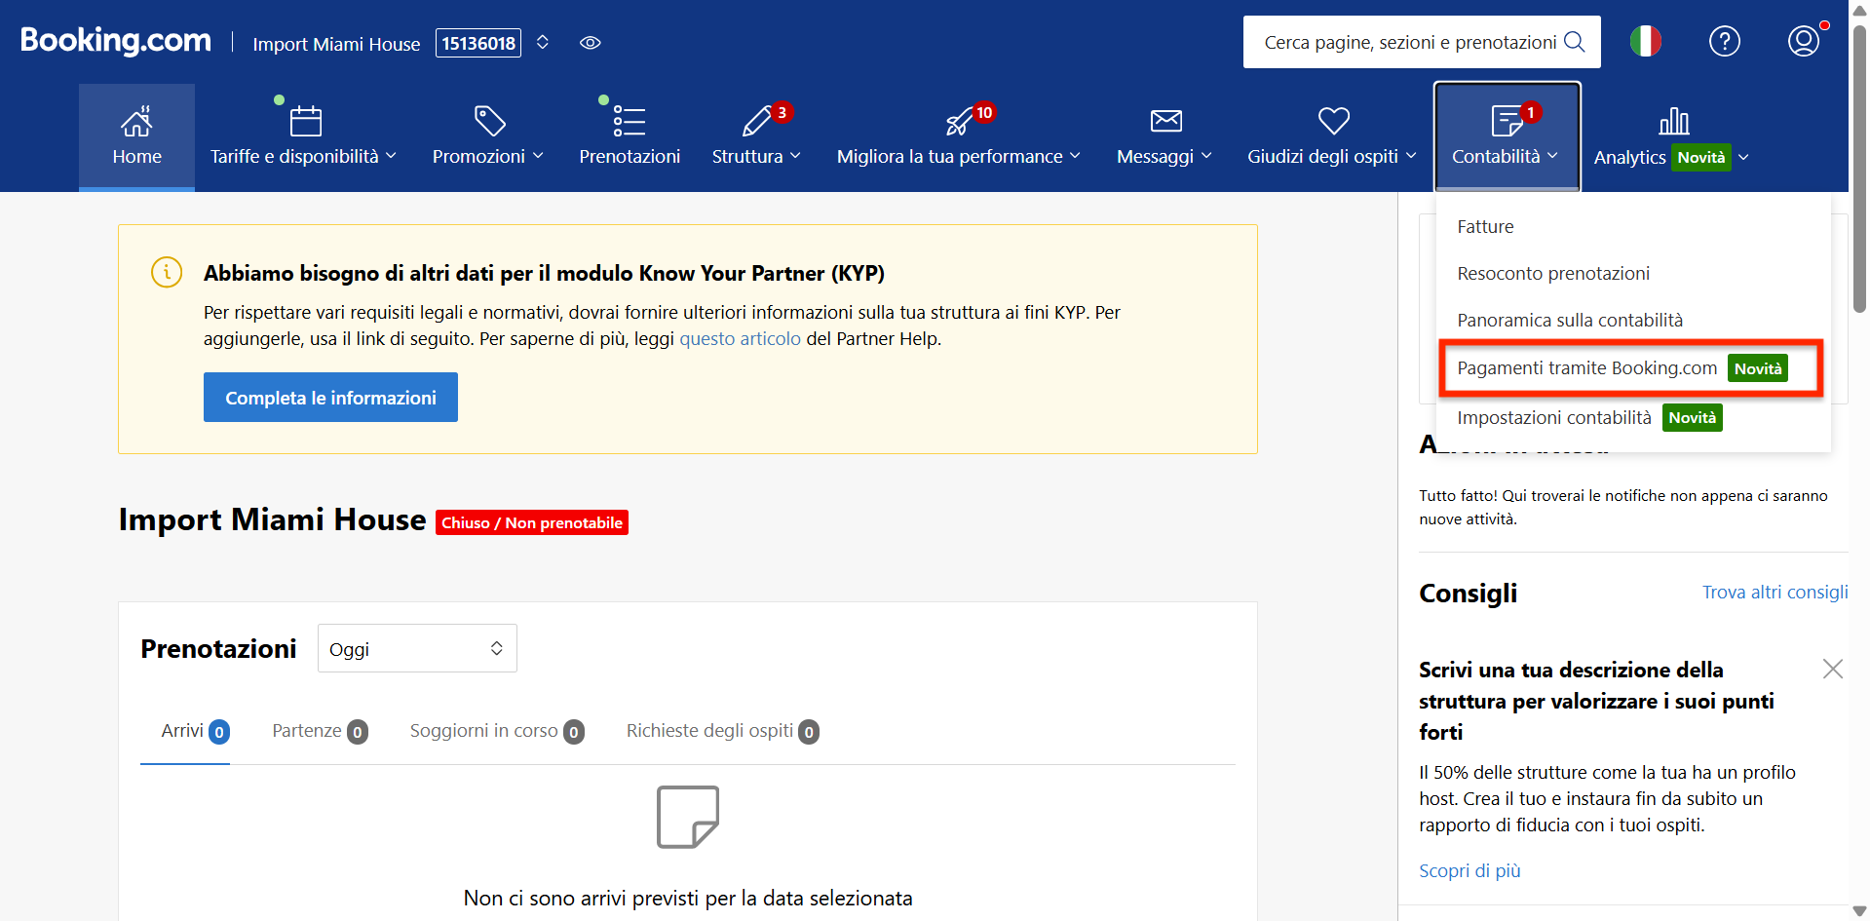
Task: Select Pagamenti tramite Booking.com menu entry
Action: click(1586, 368)
